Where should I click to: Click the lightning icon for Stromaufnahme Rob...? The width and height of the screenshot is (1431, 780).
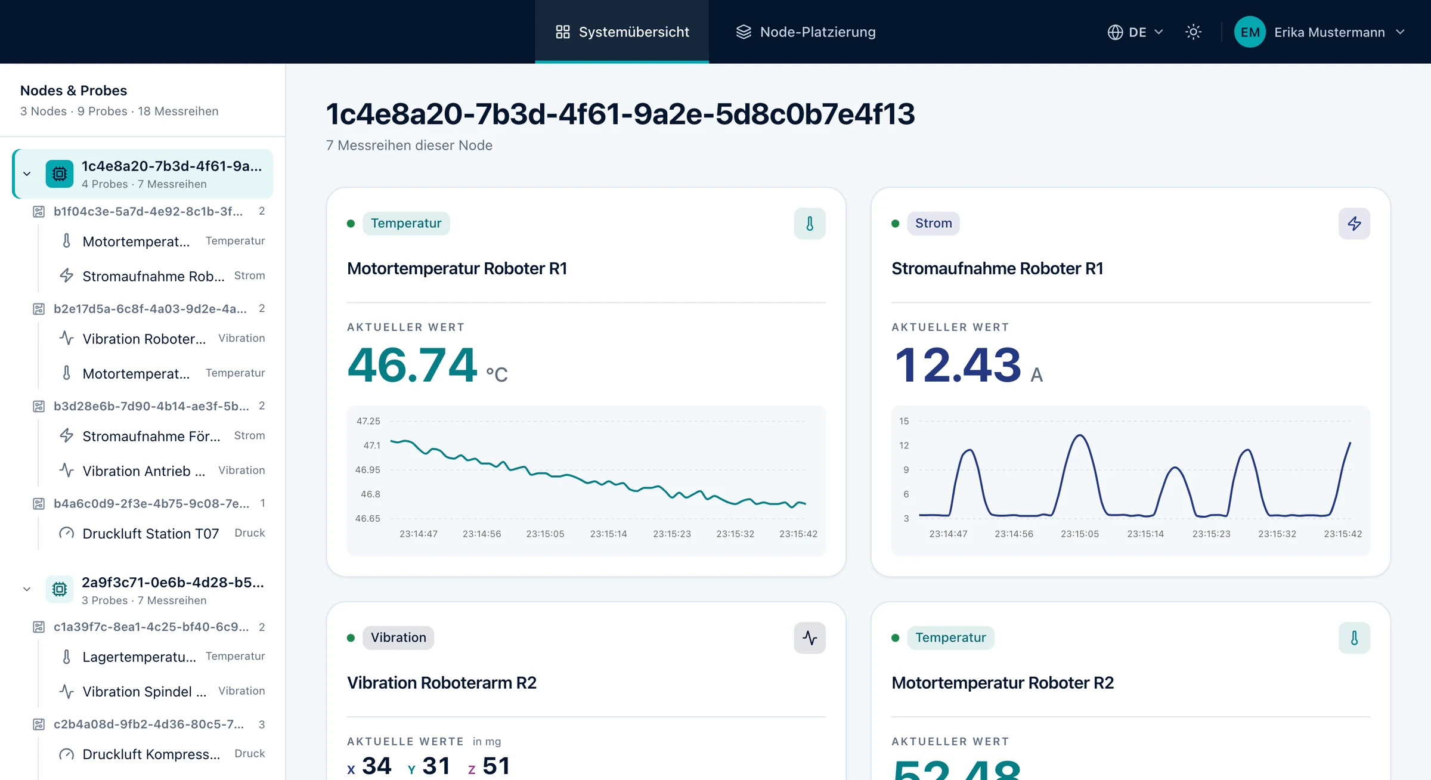click(67, 276)
